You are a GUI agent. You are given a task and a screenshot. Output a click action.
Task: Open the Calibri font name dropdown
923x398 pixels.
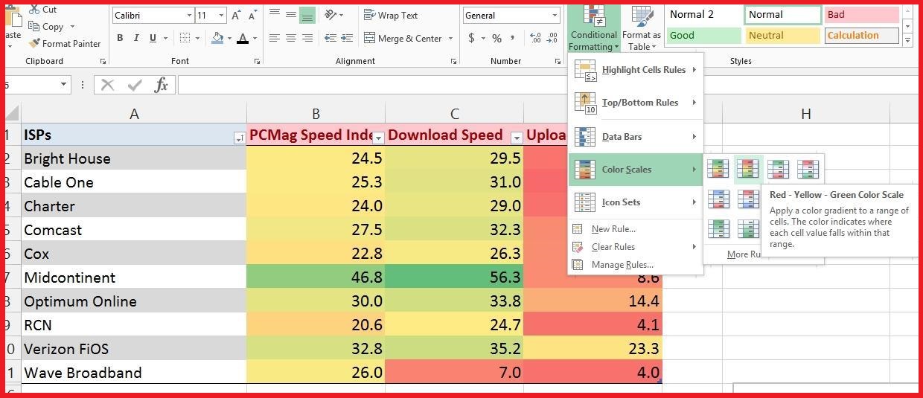tap(189, 16)
